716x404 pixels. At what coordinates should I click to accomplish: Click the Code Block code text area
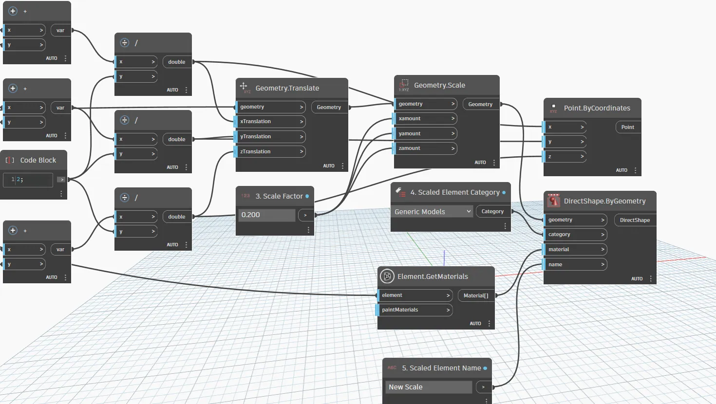pyautogui.click(x=28, y=180)
